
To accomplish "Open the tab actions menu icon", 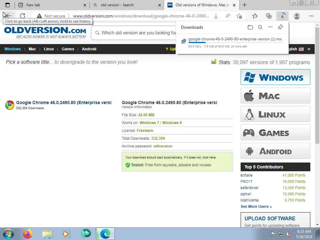I will tap(7, 5).
